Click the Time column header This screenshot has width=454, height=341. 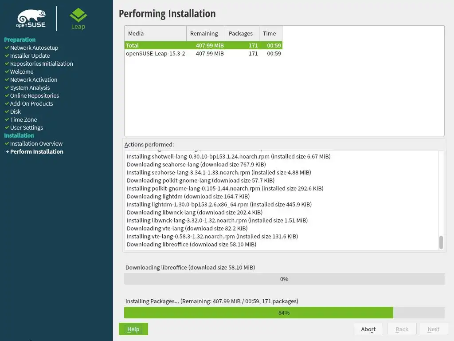[271, 33]
